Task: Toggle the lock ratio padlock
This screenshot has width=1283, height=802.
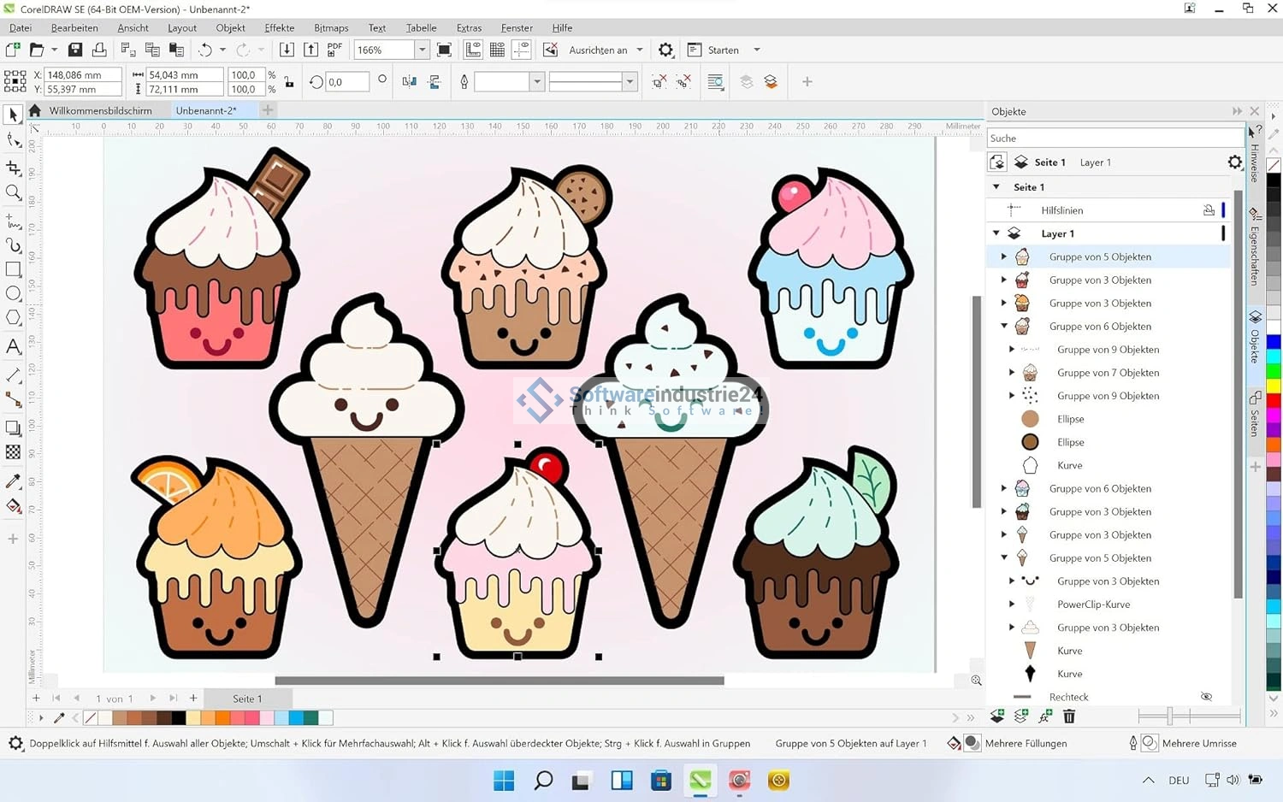Action: [289, 82]
